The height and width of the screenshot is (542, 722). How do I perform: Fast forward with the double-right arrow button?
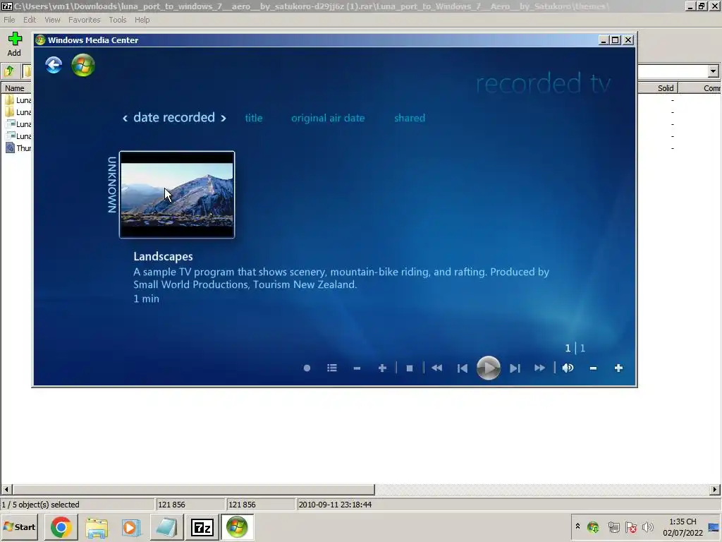pyautogui.click(x=539, y=368)
